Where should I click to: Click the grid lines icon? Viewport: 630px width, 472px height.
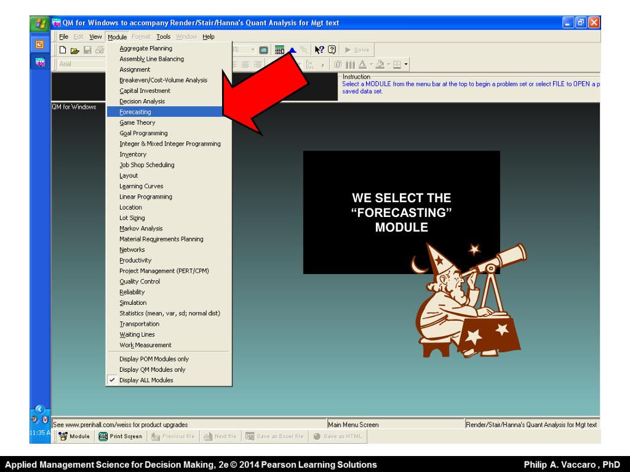point(397,64)
